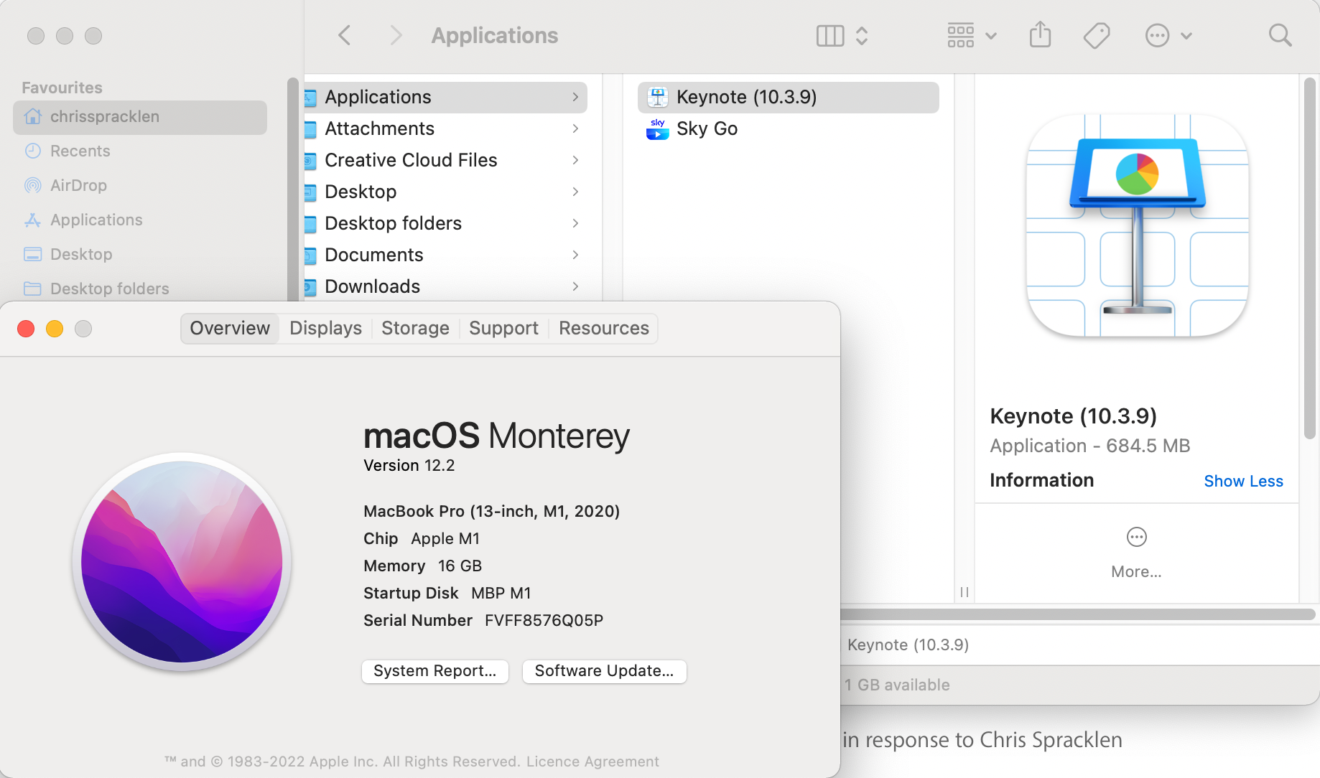Click the More ellipsis in preview pane

tap(1136, 538)
